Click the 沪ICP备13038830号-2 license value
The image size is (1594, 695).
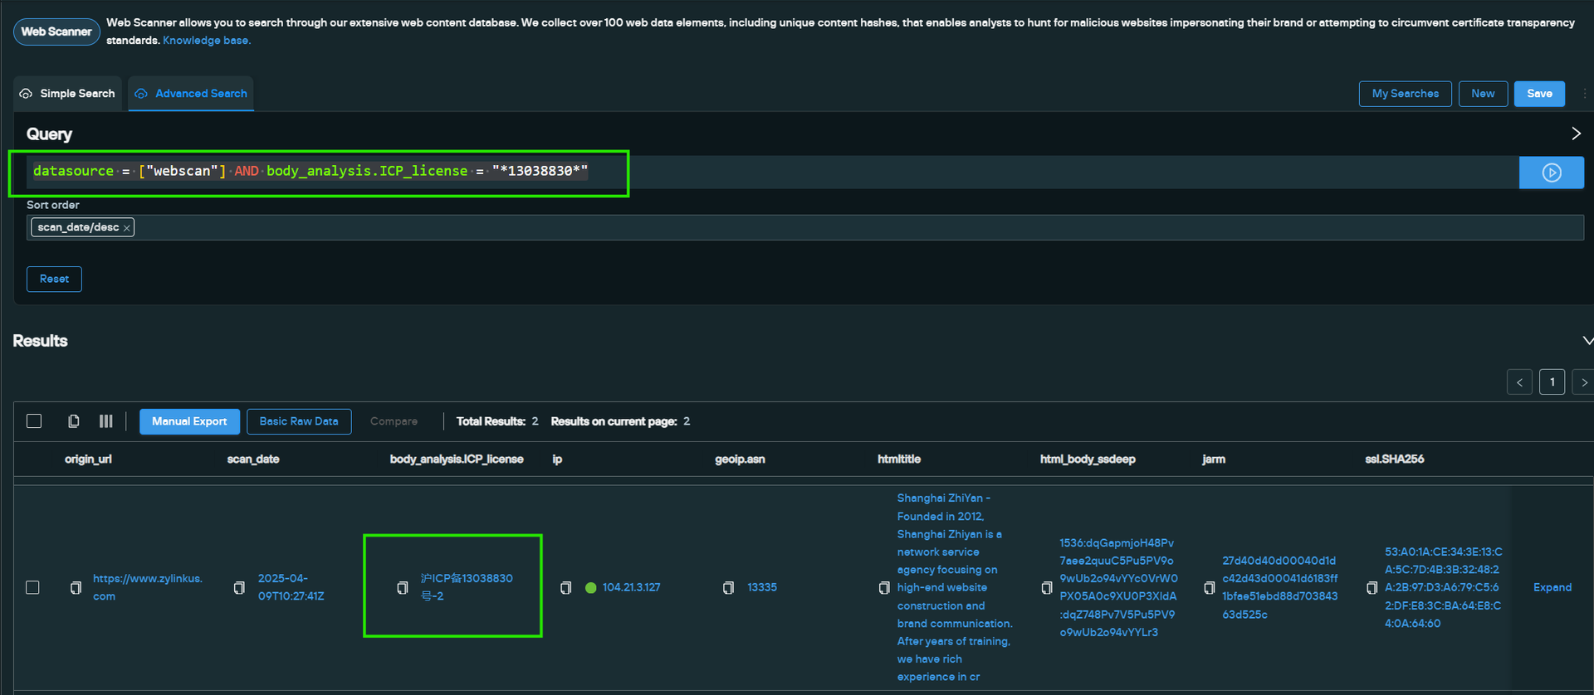click(x=467, y=587)
